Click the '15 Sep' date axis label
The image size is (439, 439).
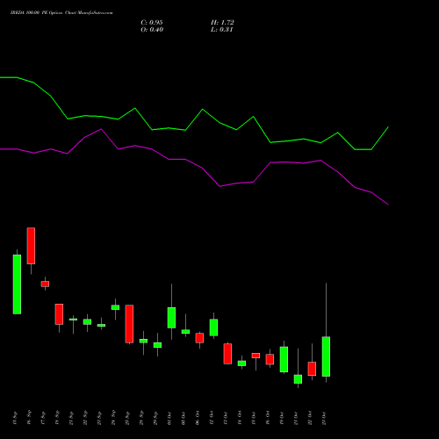pyautogui.click(x=15, y=418)
